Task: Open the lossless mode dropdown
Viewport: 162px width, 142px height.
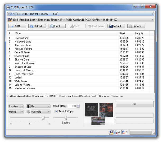Action: pos(16,106)
